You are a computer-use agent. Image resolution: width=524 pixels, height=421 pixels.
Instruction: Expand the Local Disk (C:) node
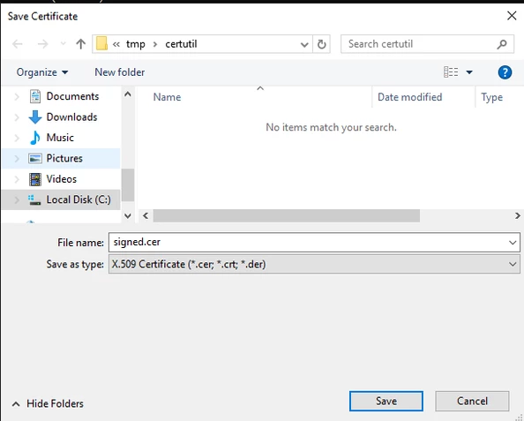click(x=17, y=199)
